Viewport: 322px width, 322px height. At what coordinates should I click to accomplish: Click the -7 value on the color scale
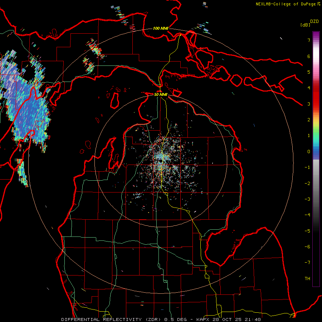pos(307,263)
